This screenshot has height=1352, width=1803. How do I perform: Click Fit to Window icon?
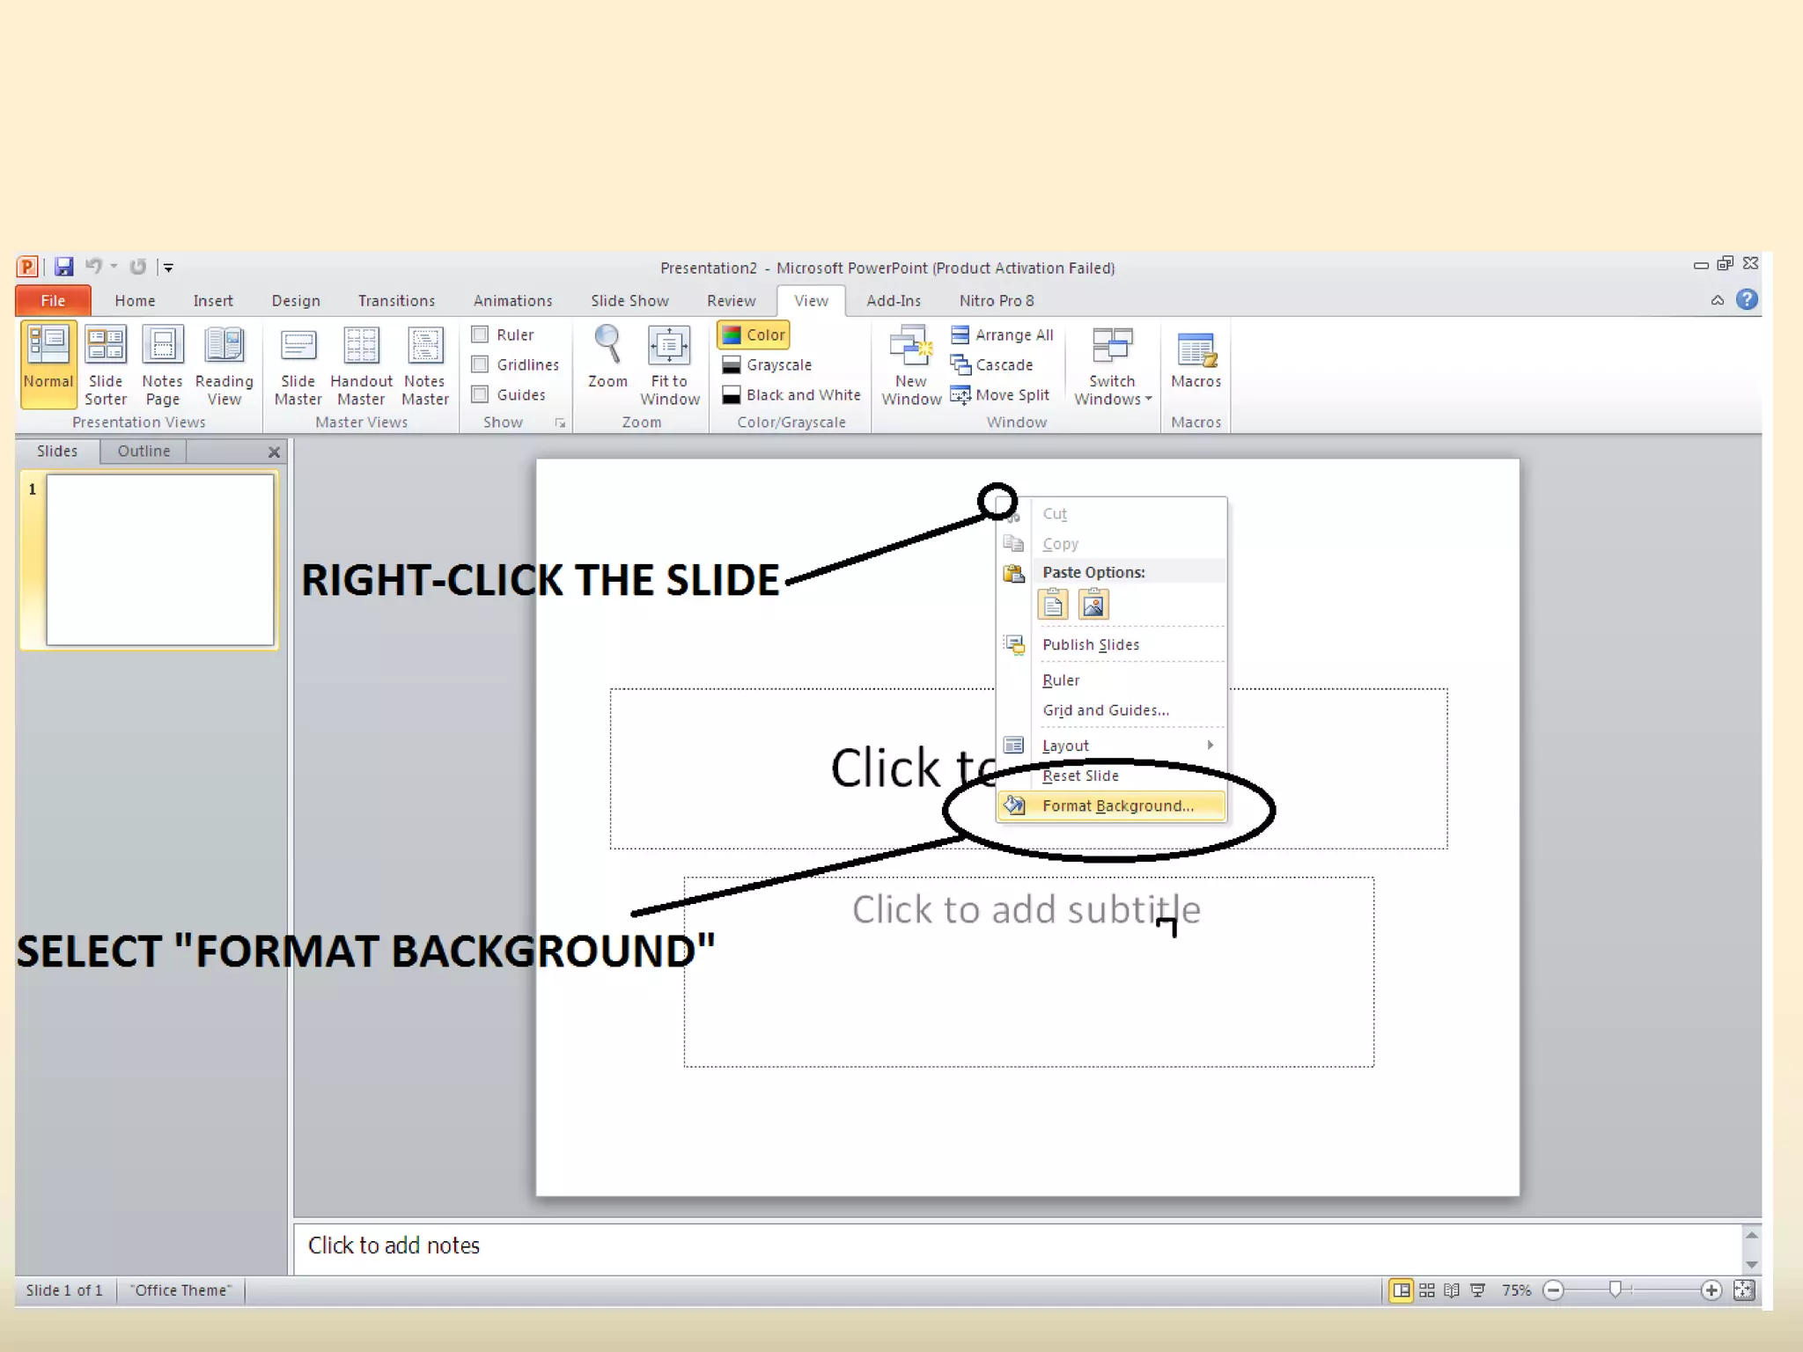669,345
